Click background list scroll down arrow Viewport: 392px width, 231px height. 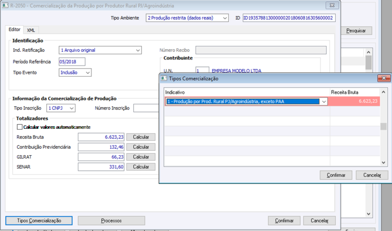pos(368,214)
